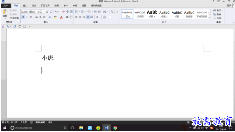235x132 pixels.
Task: Click the Copy command
Action: (x=13, y=14)
